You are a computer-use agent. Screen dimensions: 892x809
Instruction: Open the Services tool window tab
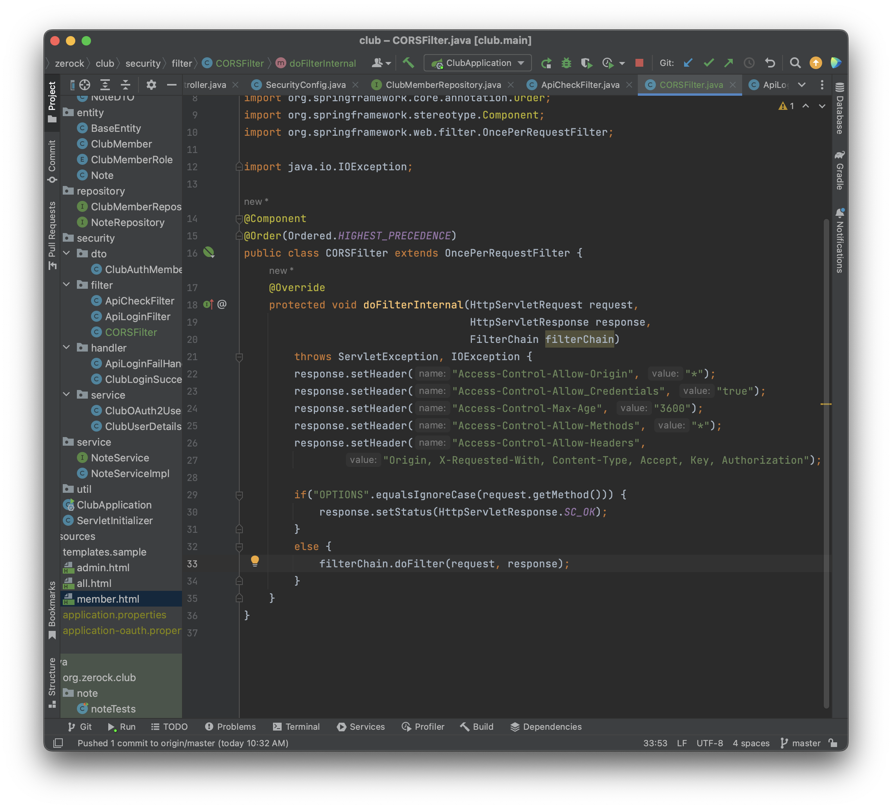[361, 727]
